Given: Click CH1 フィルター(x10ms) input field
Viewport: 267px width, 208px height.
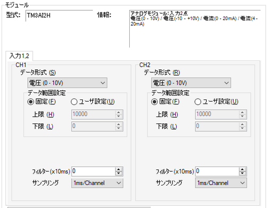Looking at the screenshot, I should click(x=93, y=171).
